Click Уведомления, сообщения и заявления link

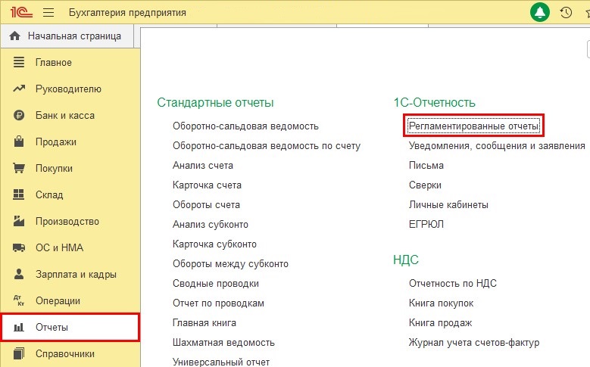[x=496, y=145]
